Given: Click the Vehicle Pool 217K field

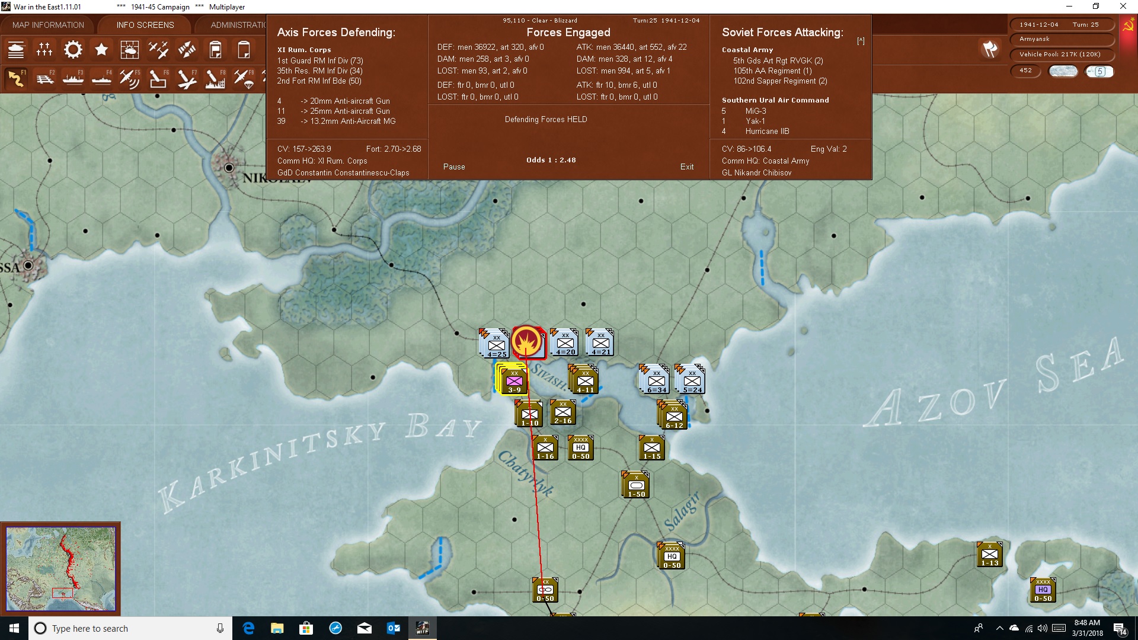Looking at the screenshot, I should pos(1061,55).
